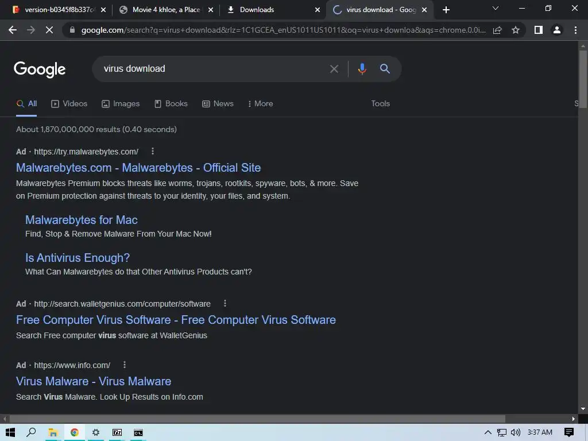The image size is (588, 441).
Task: Open the Virus Malware result link
Action: 94,381
